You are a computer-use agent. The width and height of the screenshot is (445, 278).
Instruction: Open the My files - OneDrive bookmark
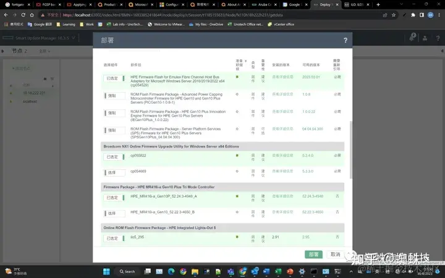(206, 24)
